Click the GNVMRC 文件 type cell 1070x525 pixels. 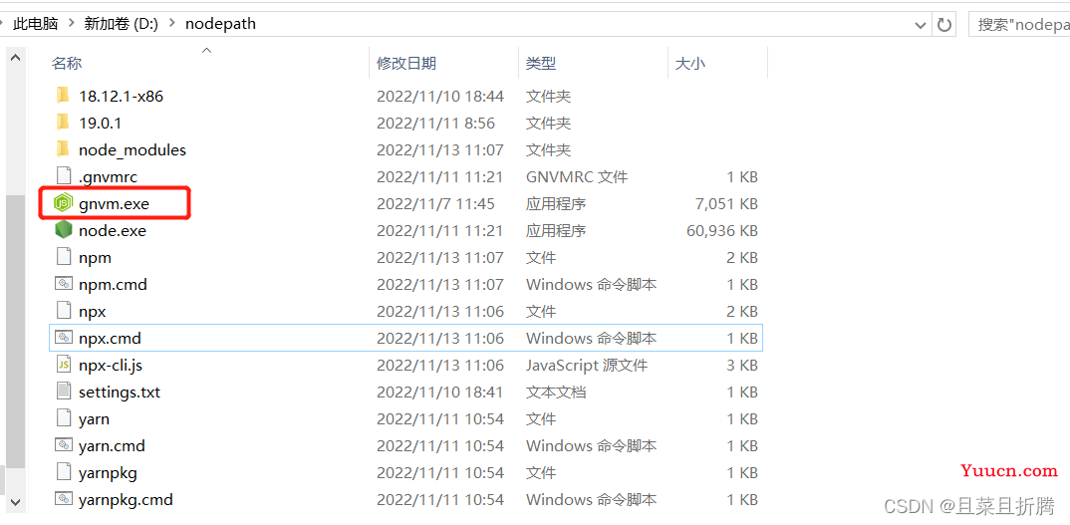pos(577,176)
